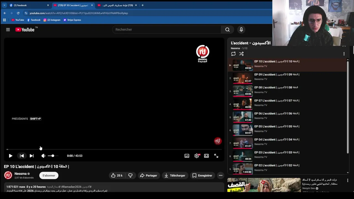Subscribe with the S'abonner button
This screenshot has width=354, height=199.
pos(49,176)
